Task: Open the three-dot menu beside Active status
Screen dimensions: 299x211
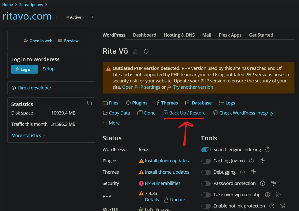Action: 93,17
